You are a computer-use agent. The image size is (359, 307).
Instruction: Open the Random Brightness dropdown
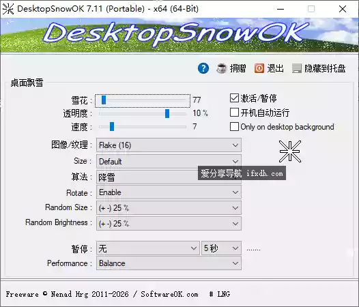[x=169, y=224]
